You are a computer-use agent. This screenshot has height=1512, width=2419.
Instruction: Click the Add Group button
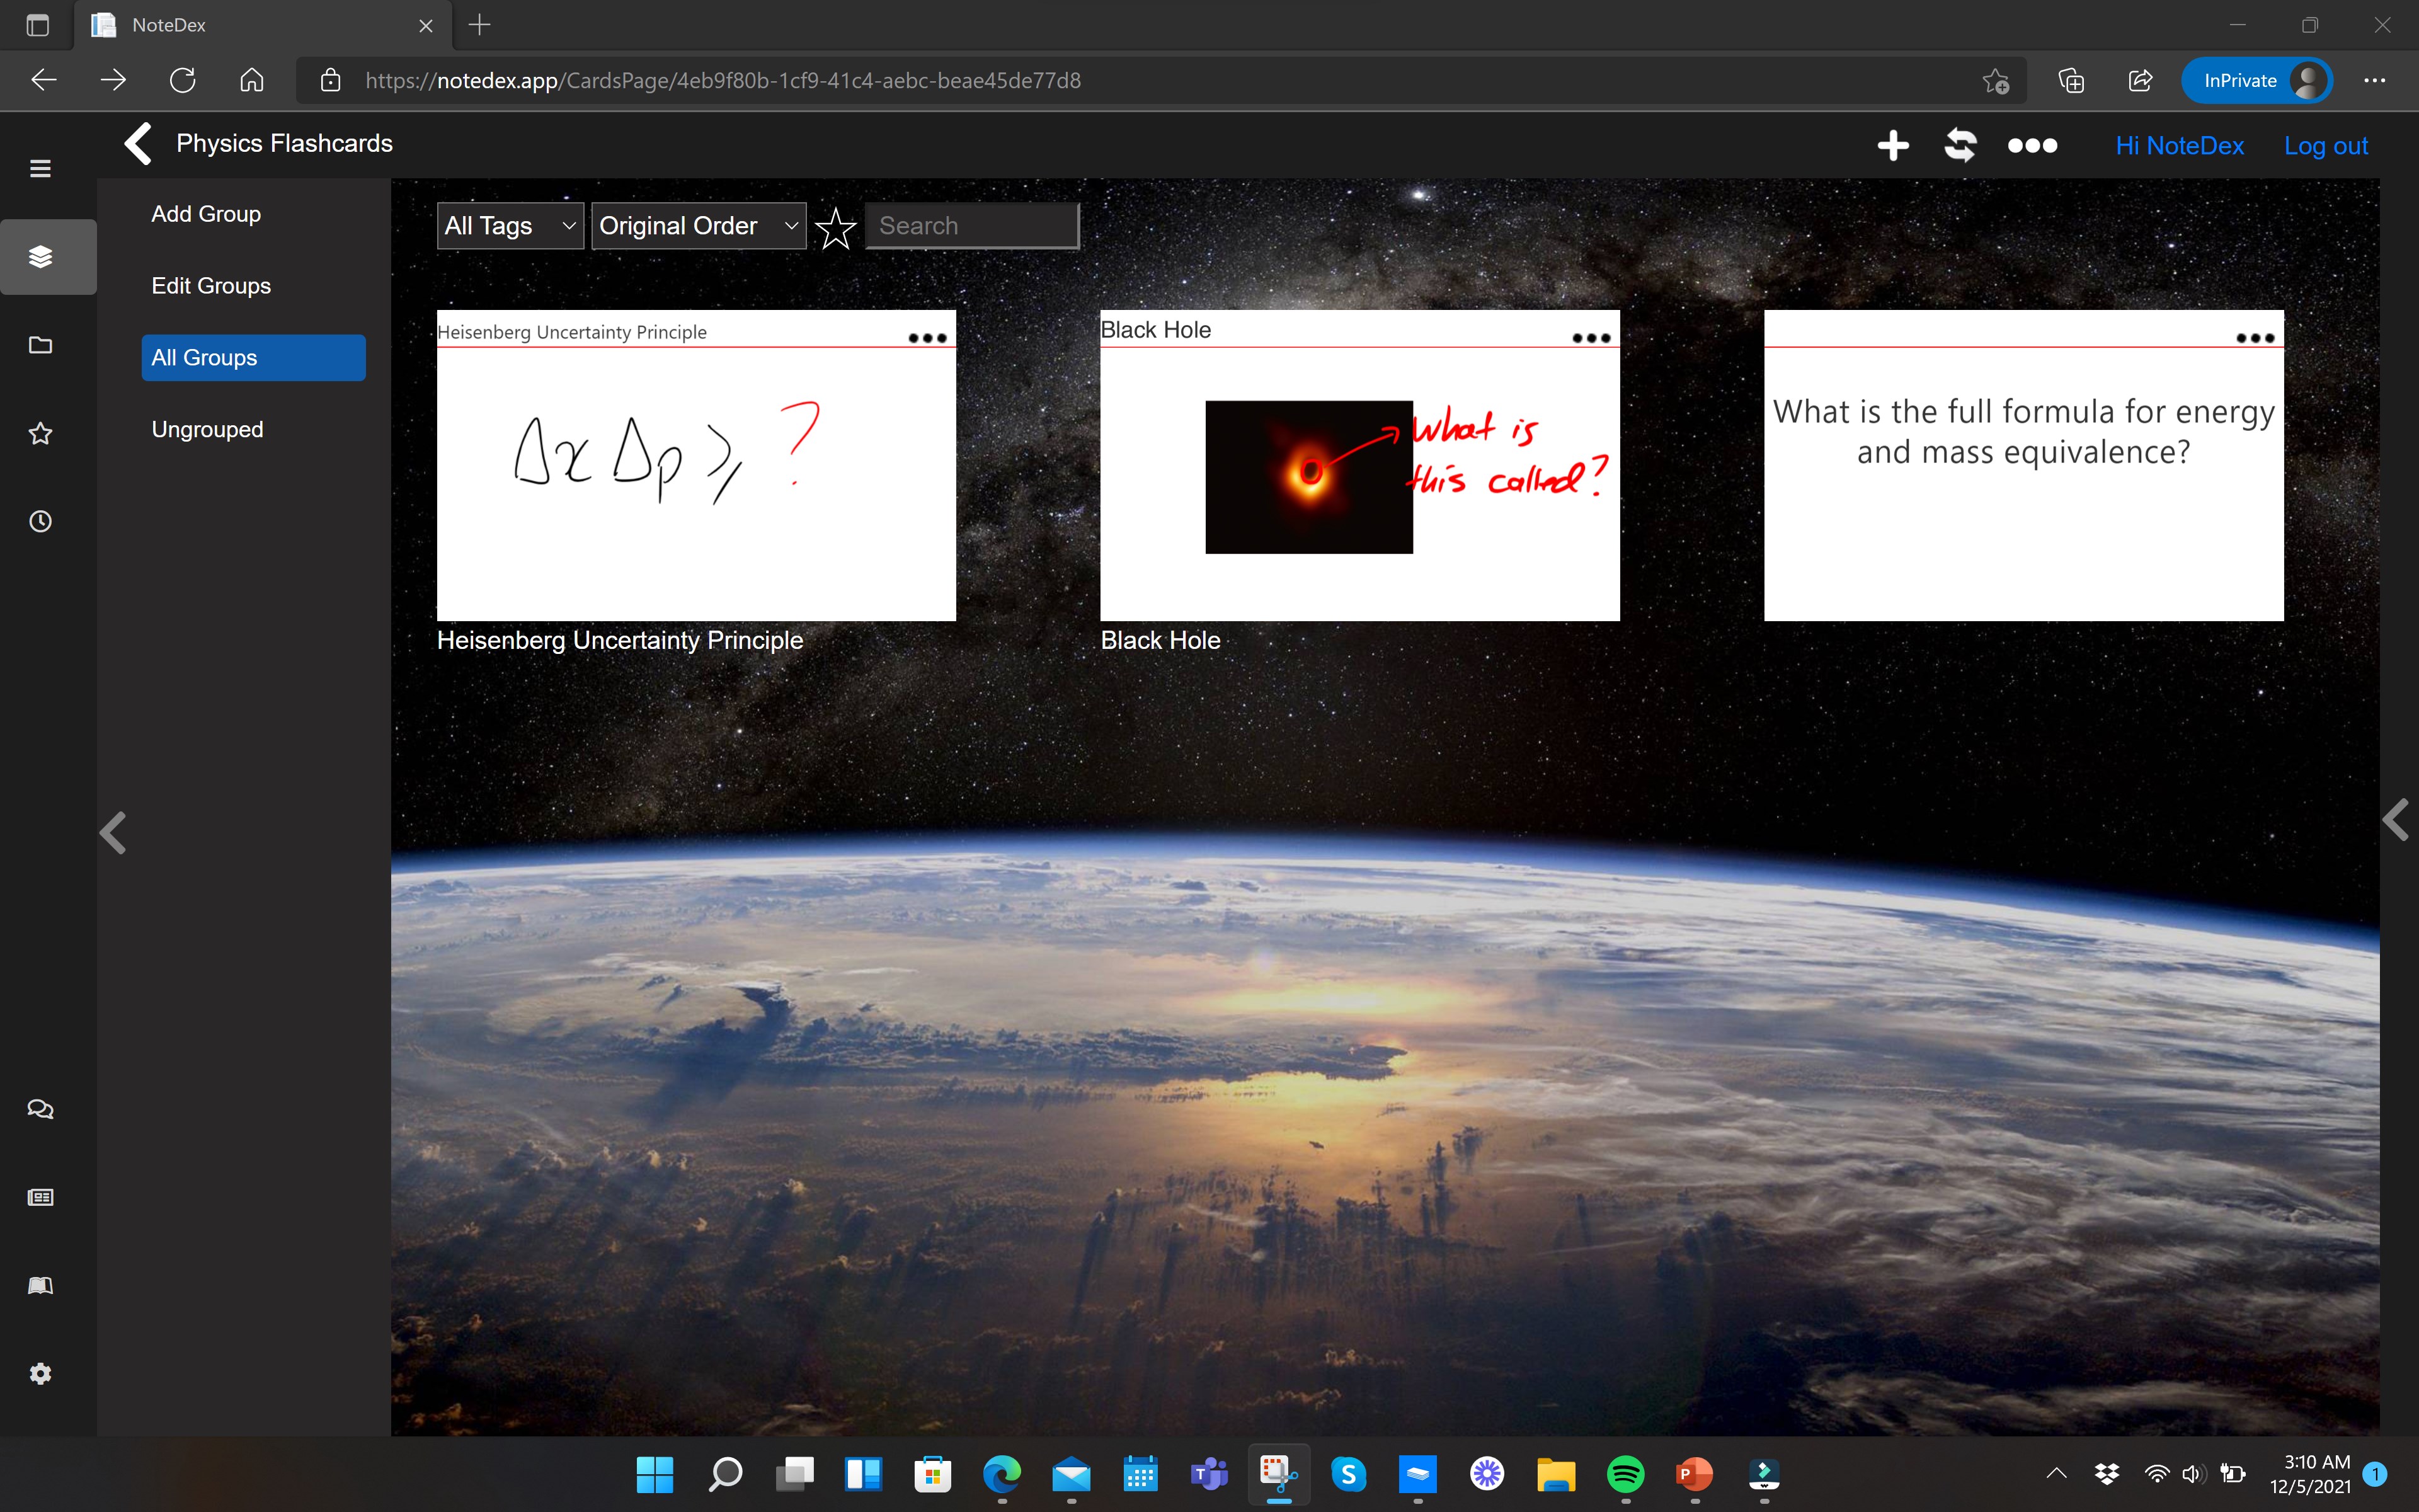206,214
